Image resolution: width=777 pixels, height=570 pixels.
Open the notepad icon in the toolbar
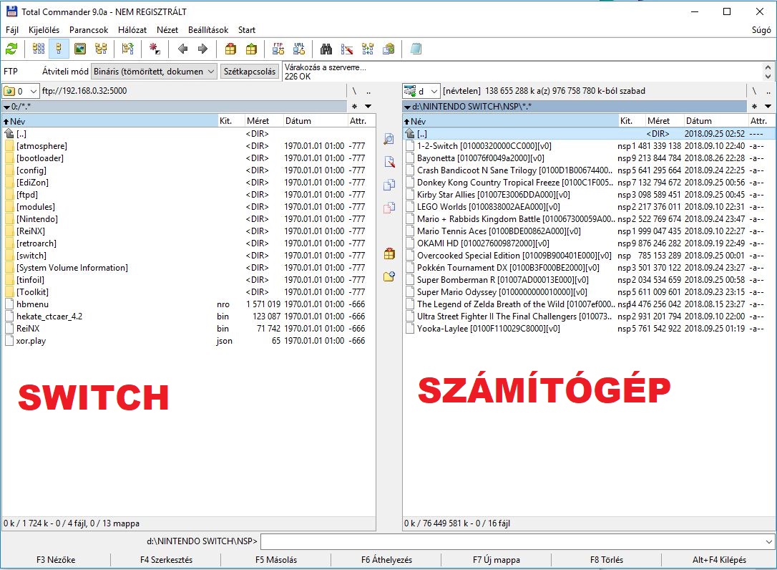point(416,49)
